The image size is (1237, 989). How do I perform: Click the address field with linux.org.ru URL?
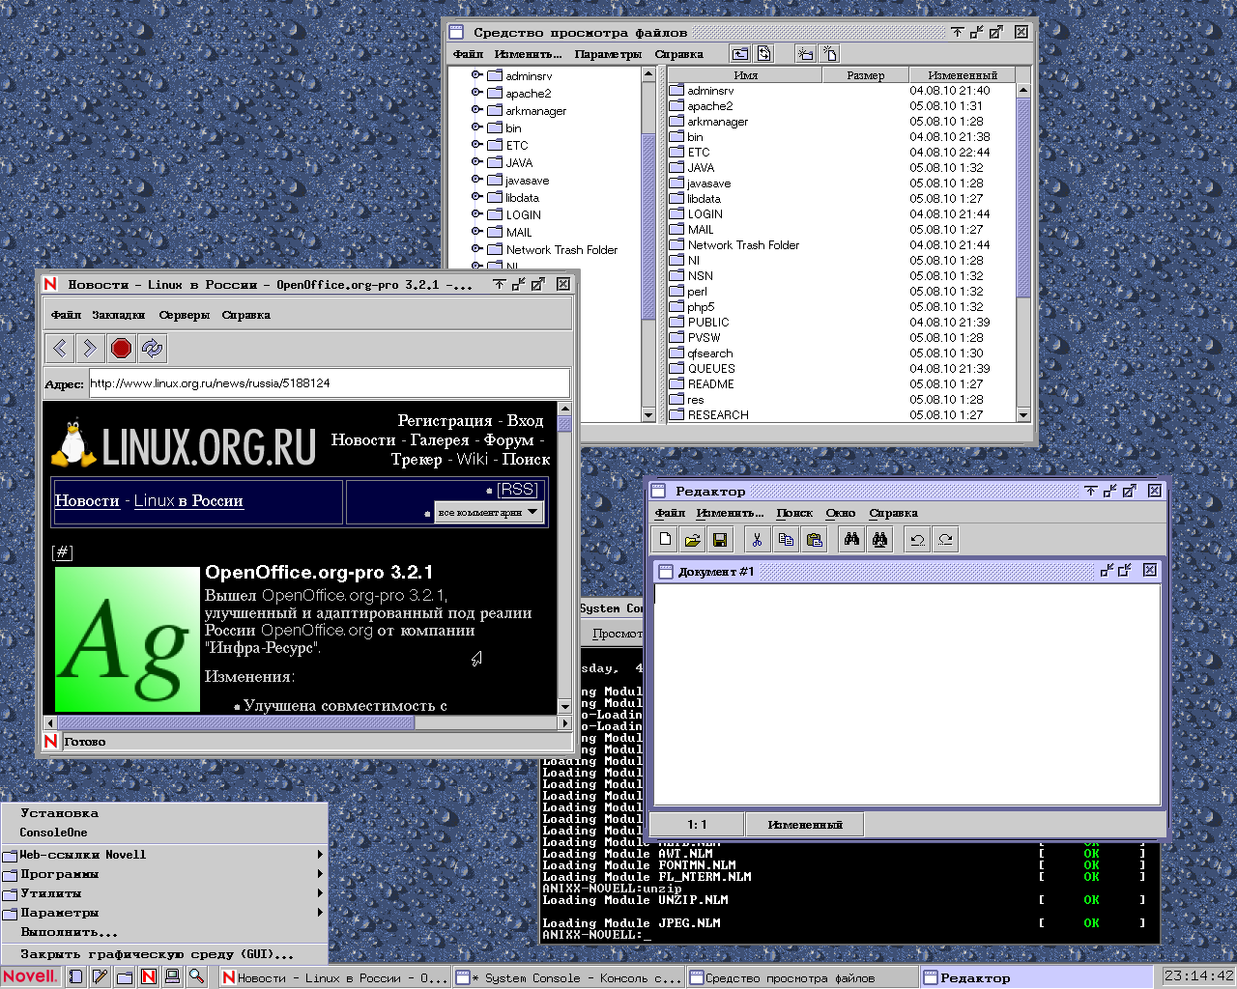click(x=329, y=383)
